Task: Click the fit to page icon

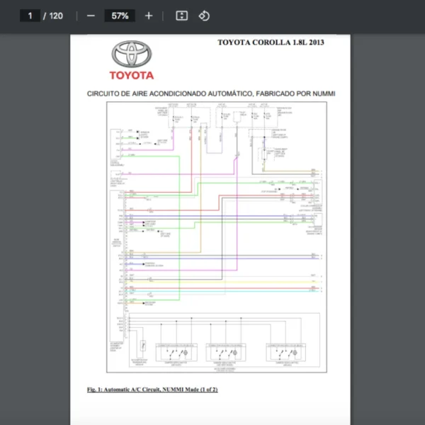Action: [181, 16]
